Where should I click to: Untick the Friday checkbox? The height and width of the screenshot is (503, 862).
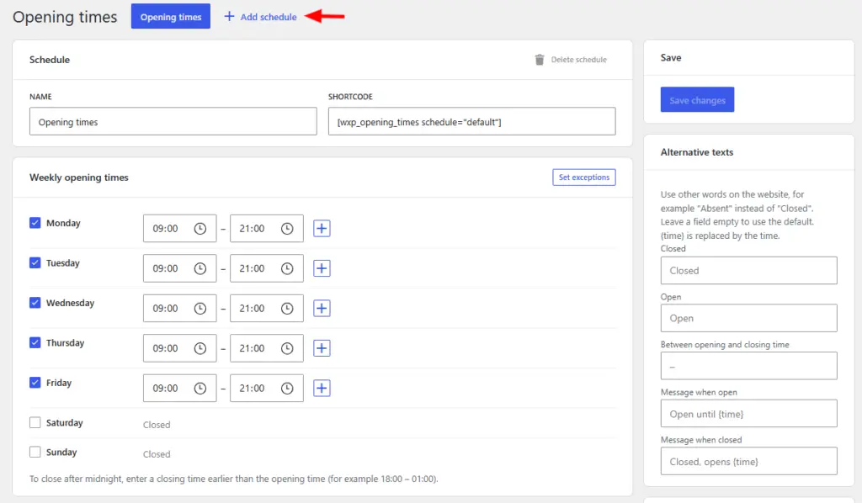(x=35, y=383)
